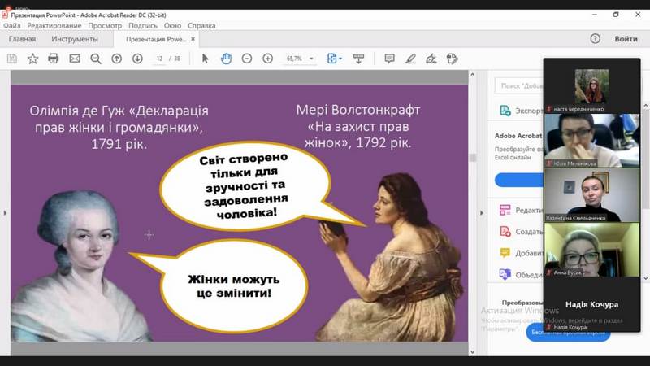The width and height of the screenshot is (650, 366).
Task: Close the Презентация document tab
Action: 193,39
